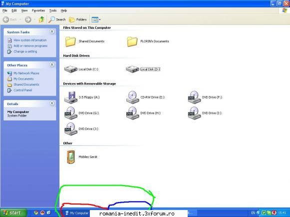This screenshot has height=217, width=290.
Task: Select the 3.5 Floppy (A:) icon
Action: (x=71, y=97)
